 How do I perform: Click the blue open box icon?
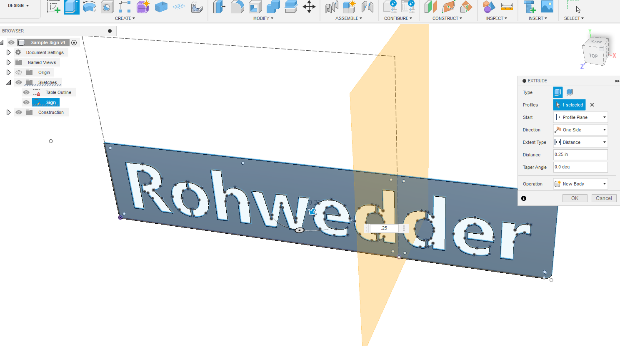click(161, 7)
